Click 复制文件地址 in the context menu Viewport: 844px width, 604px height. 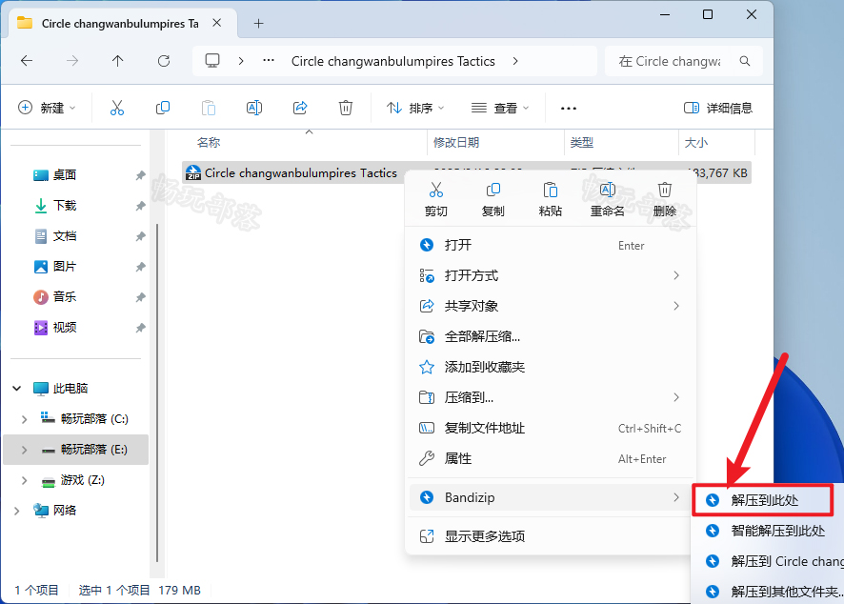[x=551, y=428]
